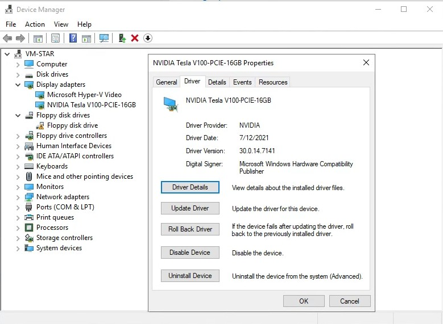Screen dimensions: 443x324
Task: Click the Driver Details button
Action: pos(190,187)
